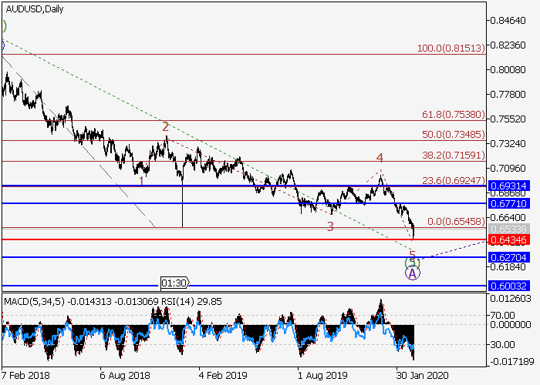Select the blue 0.60032 price tag

(508, 286)
